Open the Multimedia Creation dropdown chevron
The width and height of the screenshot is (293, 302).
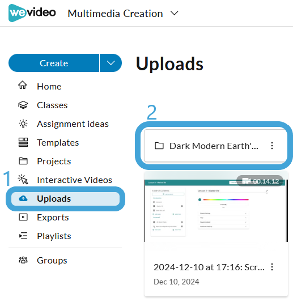click(175, 13)
